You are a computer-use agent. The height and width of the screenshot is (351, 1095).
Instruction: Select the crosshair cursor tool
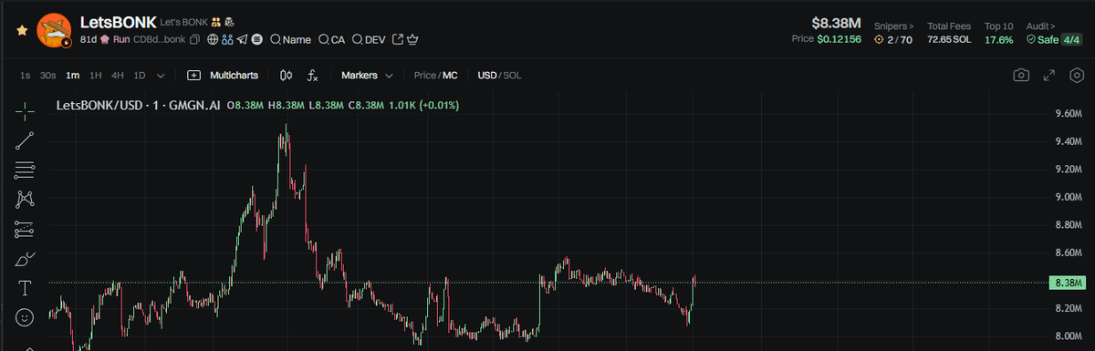(25, 110)
